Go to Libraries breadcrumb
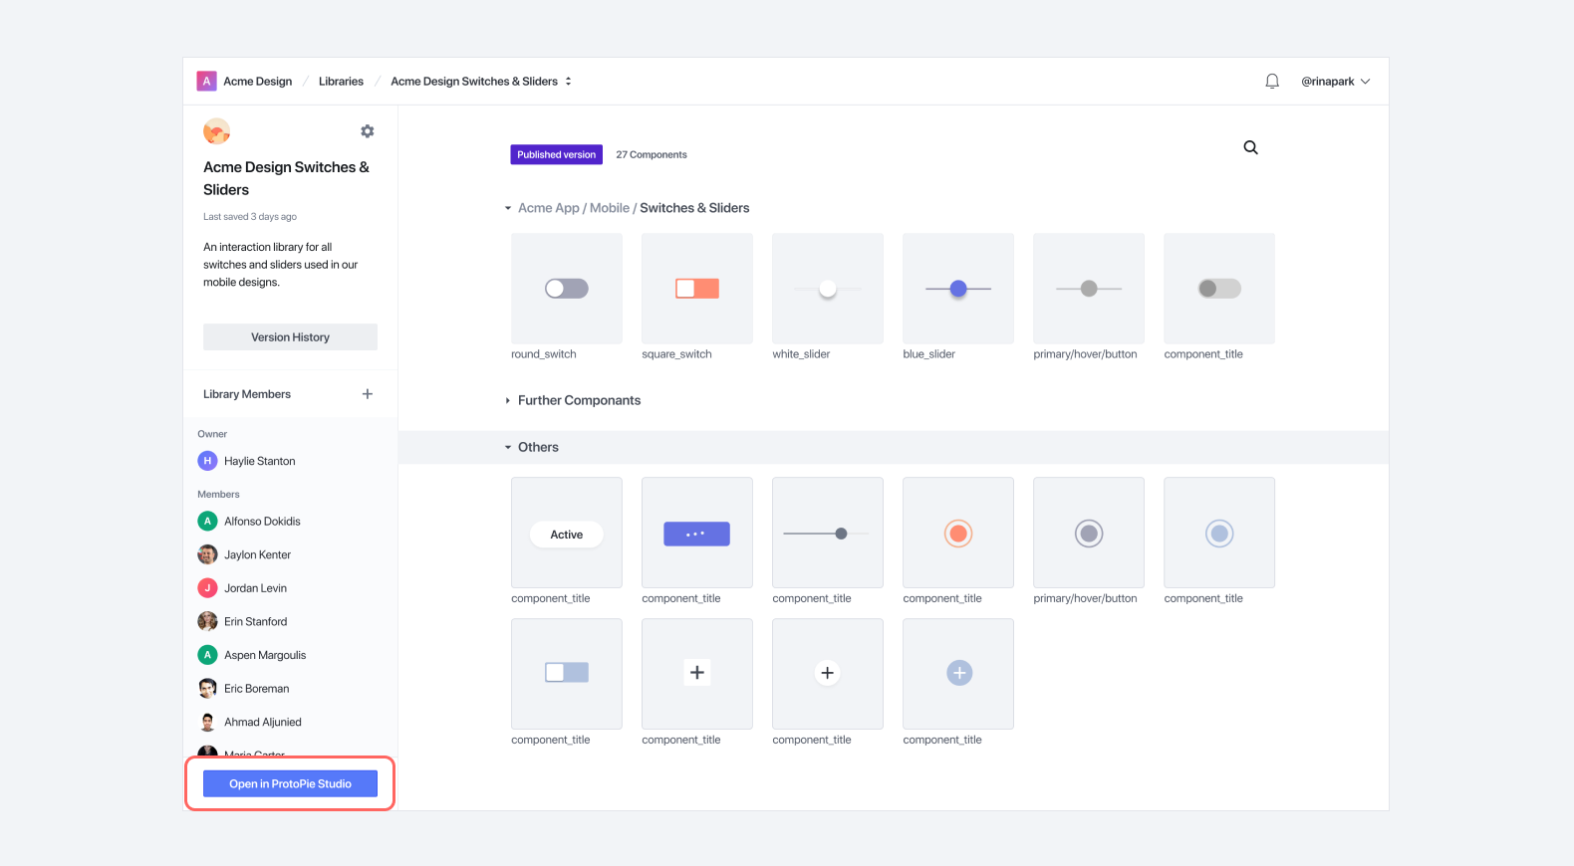Viewport: 1574px width, 866px height. pyautogui.click(x=341, y=82)
